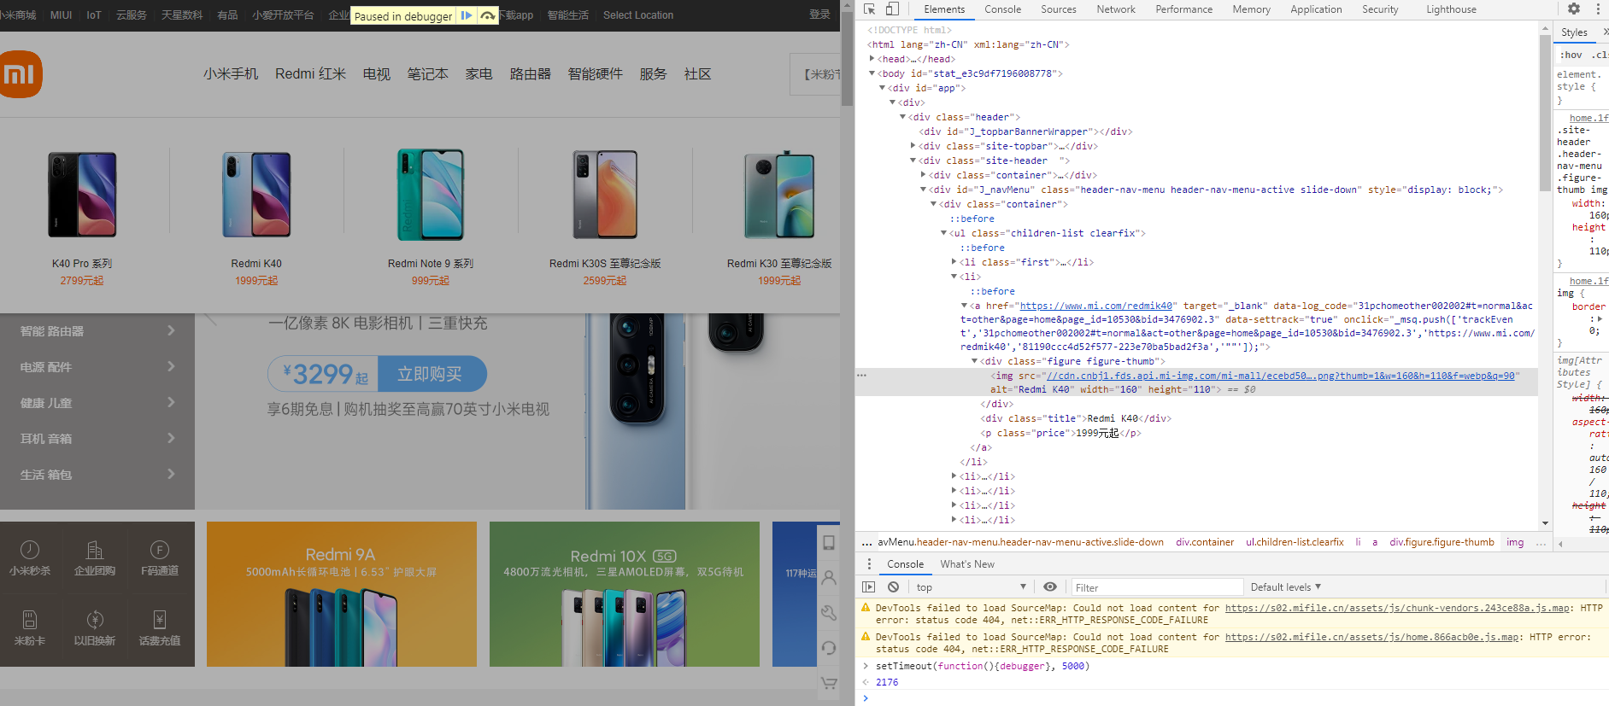Resume script execution in the debugger overlay
Image resolution: width=1609 pixels, height=706 pixels.
click(467, 15)
